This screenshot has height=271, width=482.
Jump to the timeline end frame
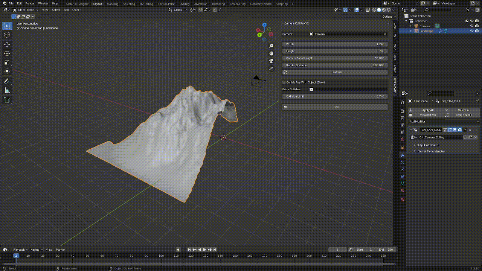pos(215,250)
